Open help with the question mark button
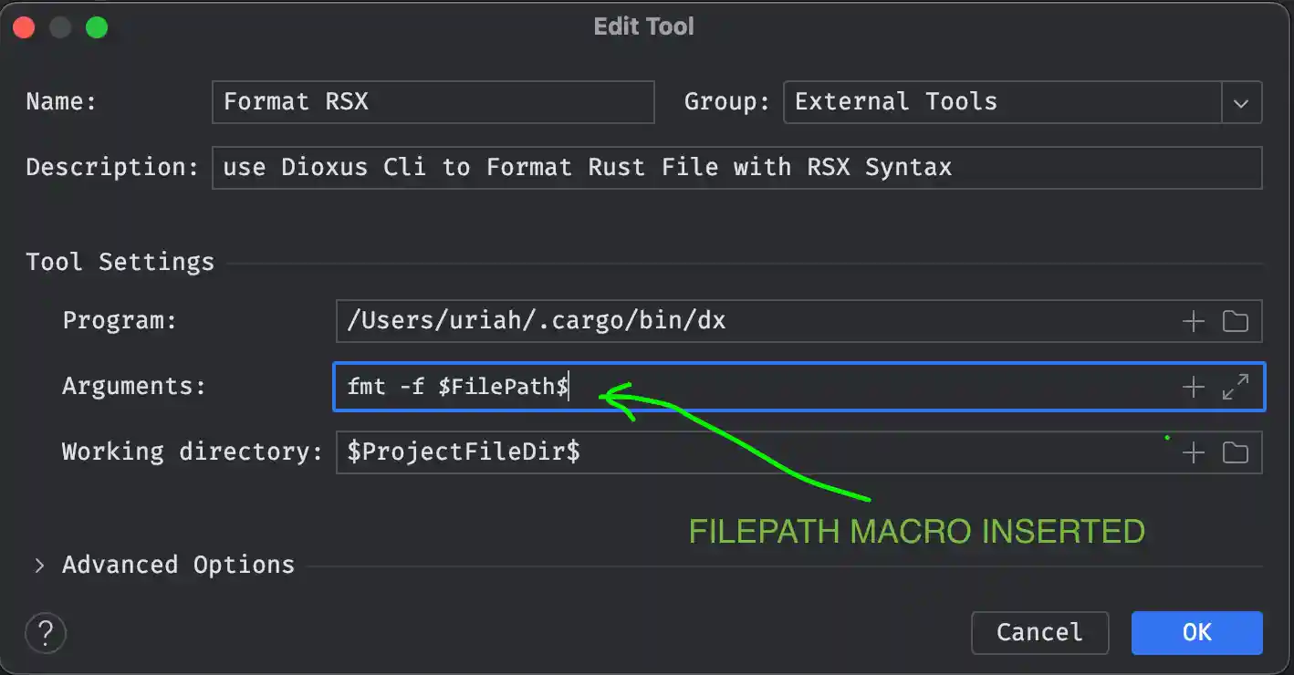 (x=46, y=632)
